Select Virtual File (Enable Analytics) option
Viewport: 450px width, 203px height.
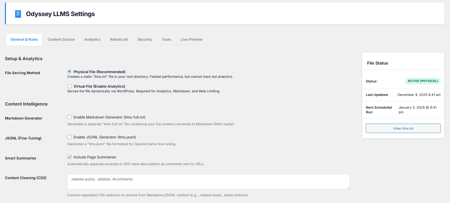tap(69, 86)
